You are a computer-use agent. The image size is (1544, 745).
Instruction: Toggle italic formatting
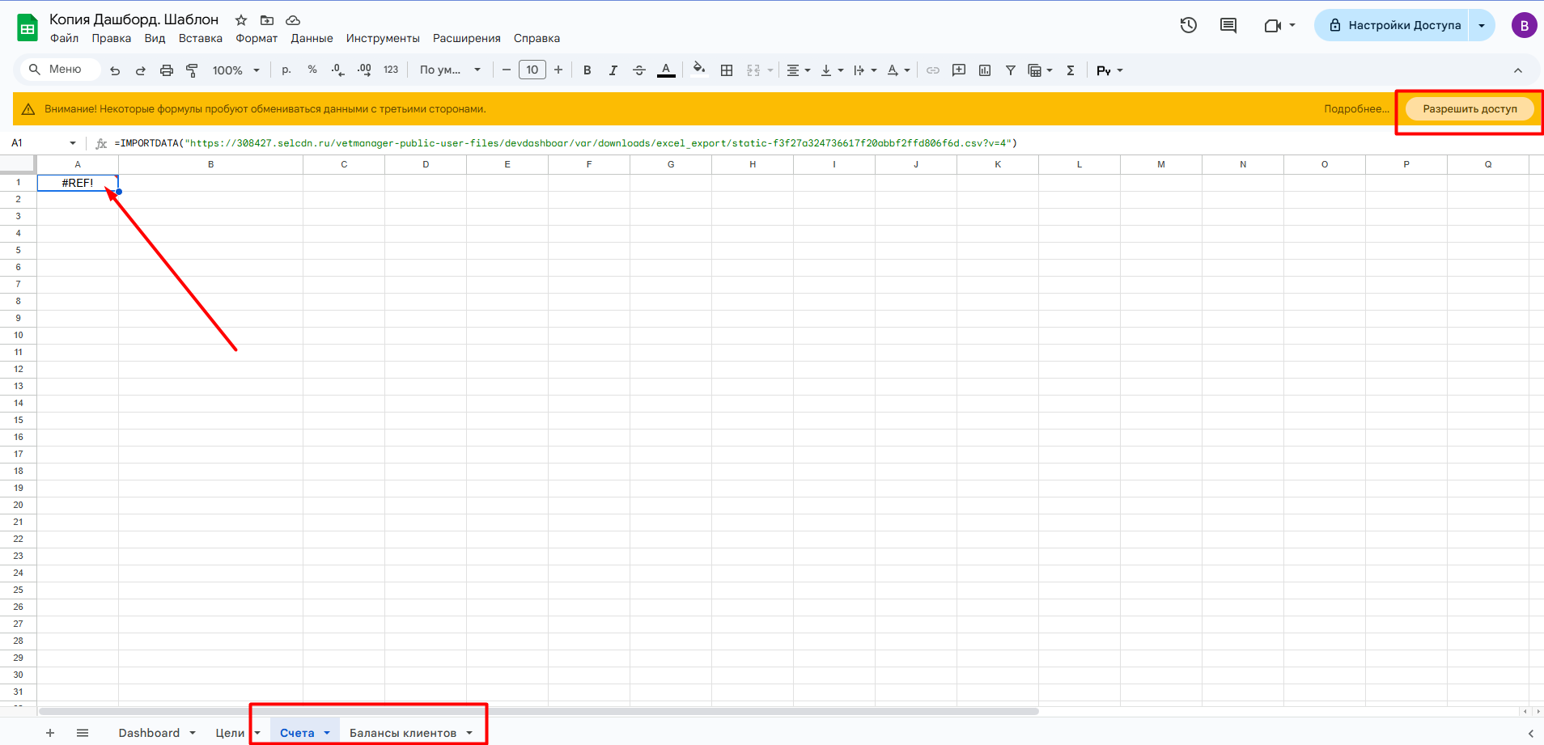tap(613, 70)
